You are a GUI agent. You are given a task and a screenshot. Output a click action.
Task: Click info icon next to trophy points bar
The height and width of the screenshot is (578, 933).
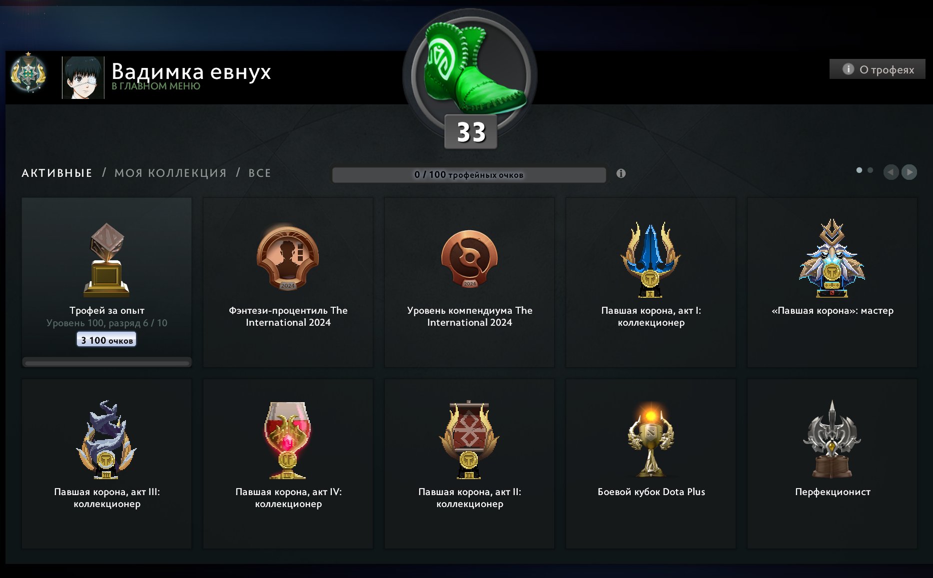(x=621, y=173)
